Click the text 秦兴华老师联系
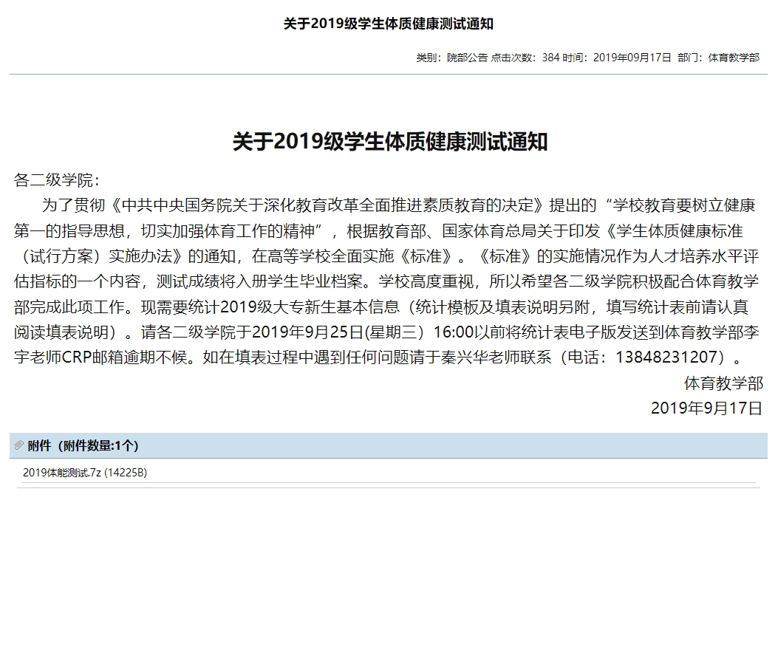775x647 pixels. [x=496, y=357]
